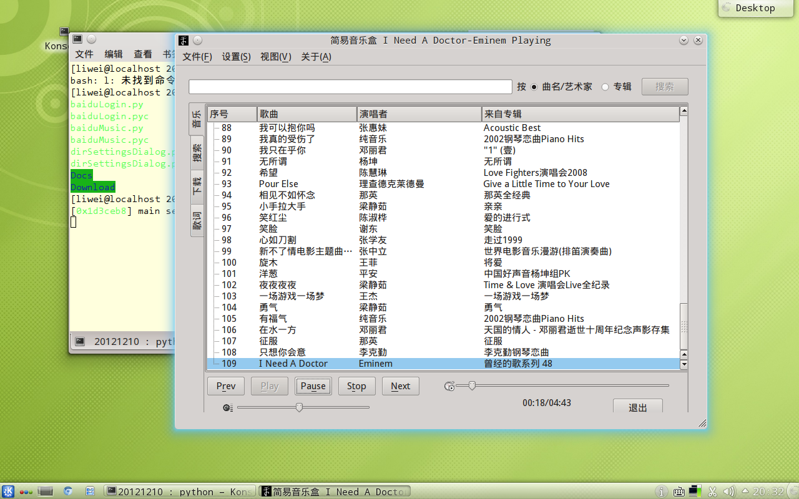Select row 93 Pour Else

[443, 184]
